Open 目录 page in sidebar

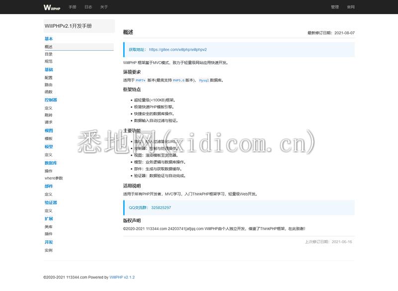48,54
